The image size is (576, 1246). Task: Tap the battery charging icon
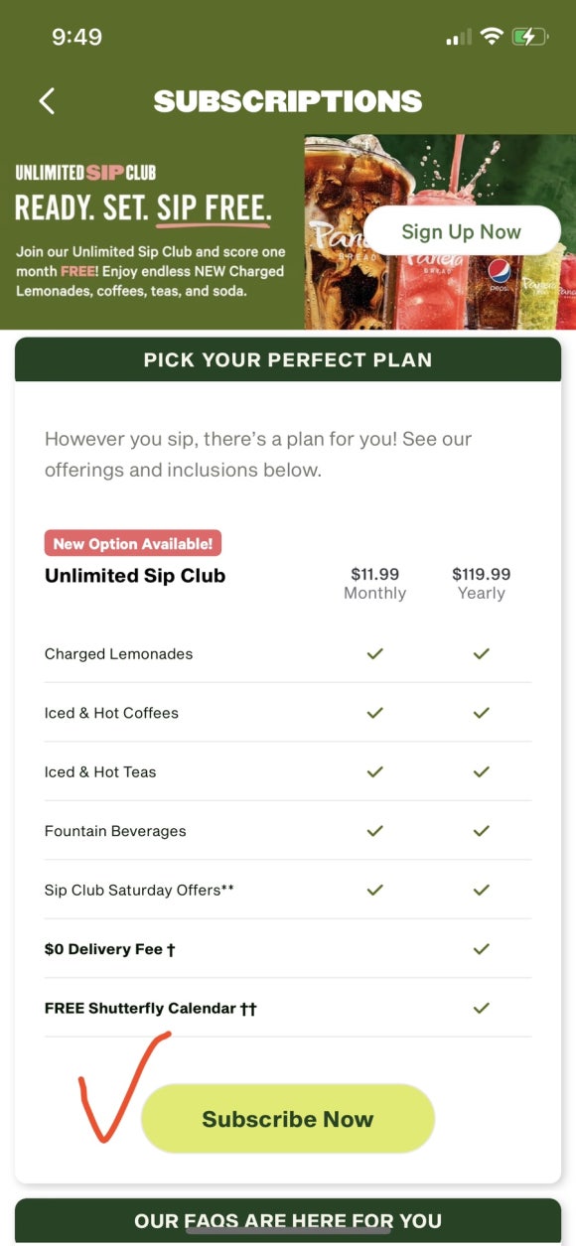pos(529,37)
